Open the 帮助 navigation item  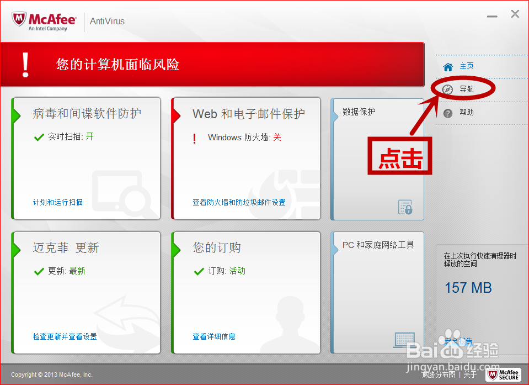click(x=467, y=113)
